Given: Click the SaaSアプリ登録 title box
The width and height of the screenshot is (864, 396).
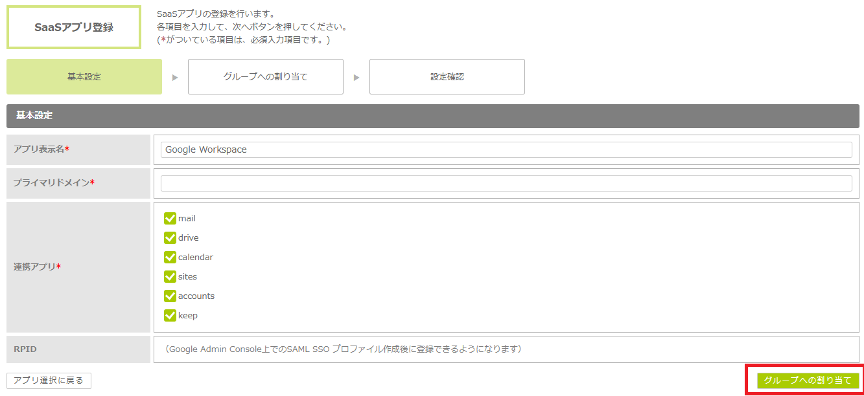Looking at the screenshot, I should [x=74, y=27].
